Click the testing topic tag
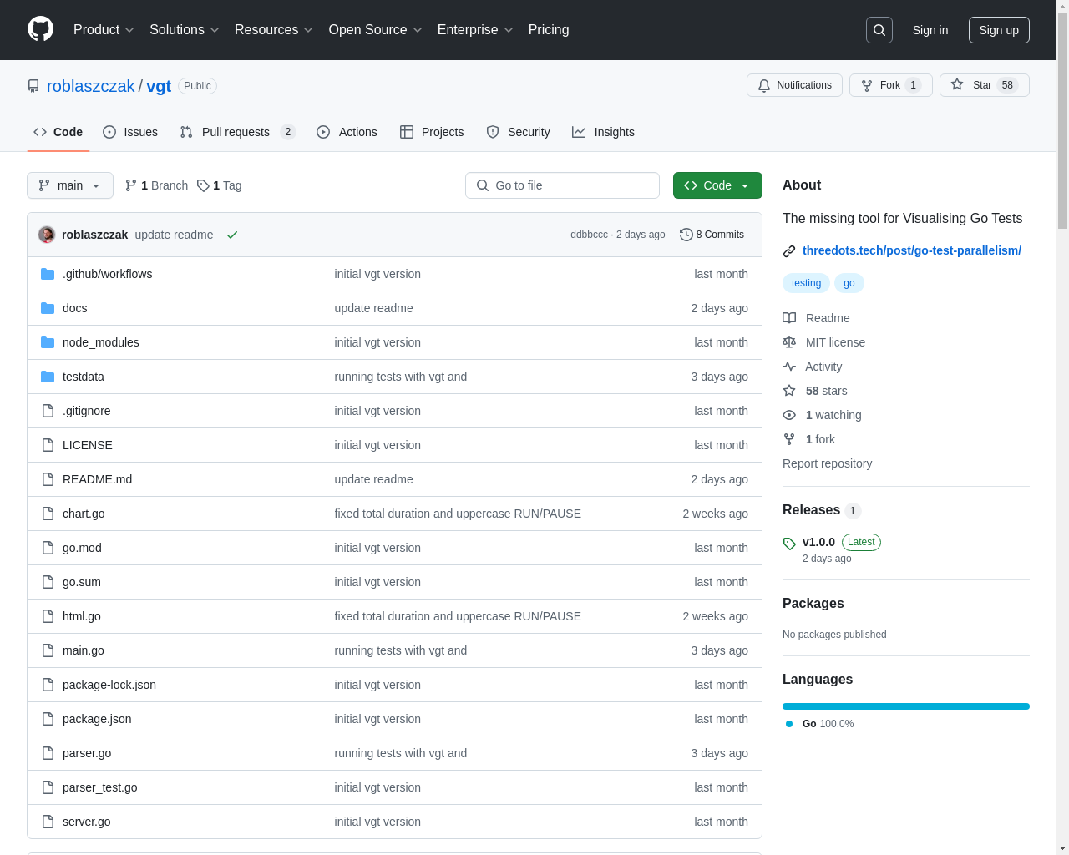Viewport: 1069px width, 855px height. point(806,283)
